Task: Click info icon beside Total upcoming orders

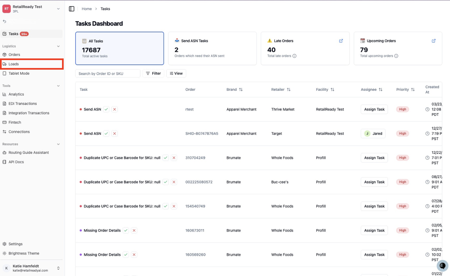Action: click(396, 56)
